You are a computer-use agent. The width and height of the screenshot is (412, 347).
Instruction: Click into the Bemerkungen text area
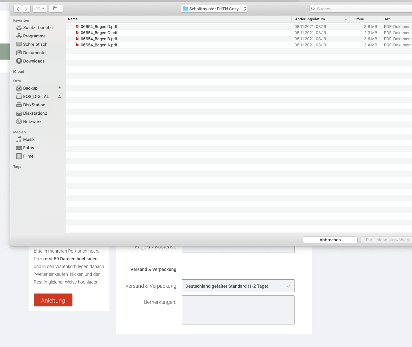(x=238, y=310)
